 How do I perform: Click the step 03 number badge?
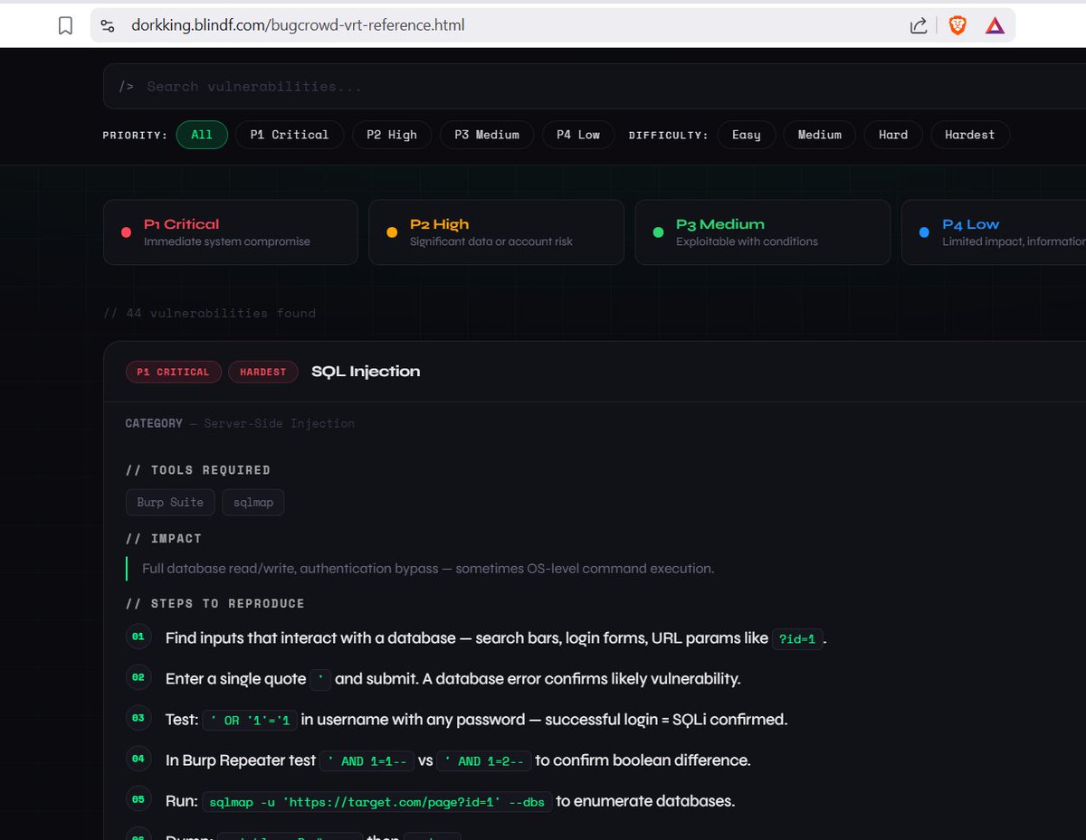[138, 719]
